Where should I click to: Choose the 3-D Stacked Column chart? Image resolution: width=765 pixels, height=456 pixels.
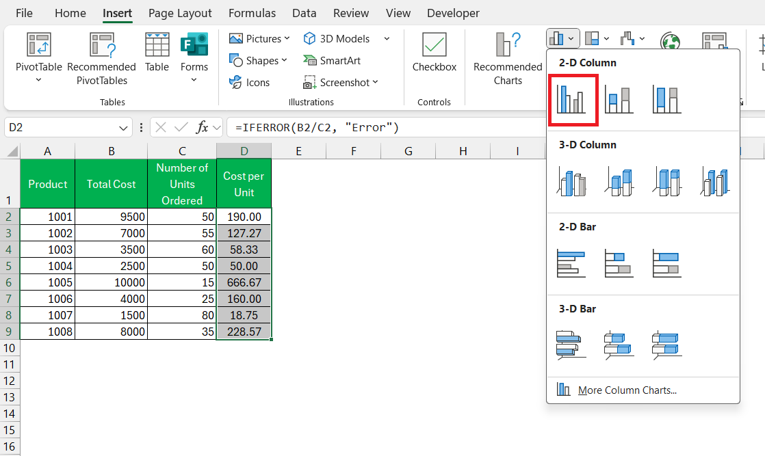619,181
